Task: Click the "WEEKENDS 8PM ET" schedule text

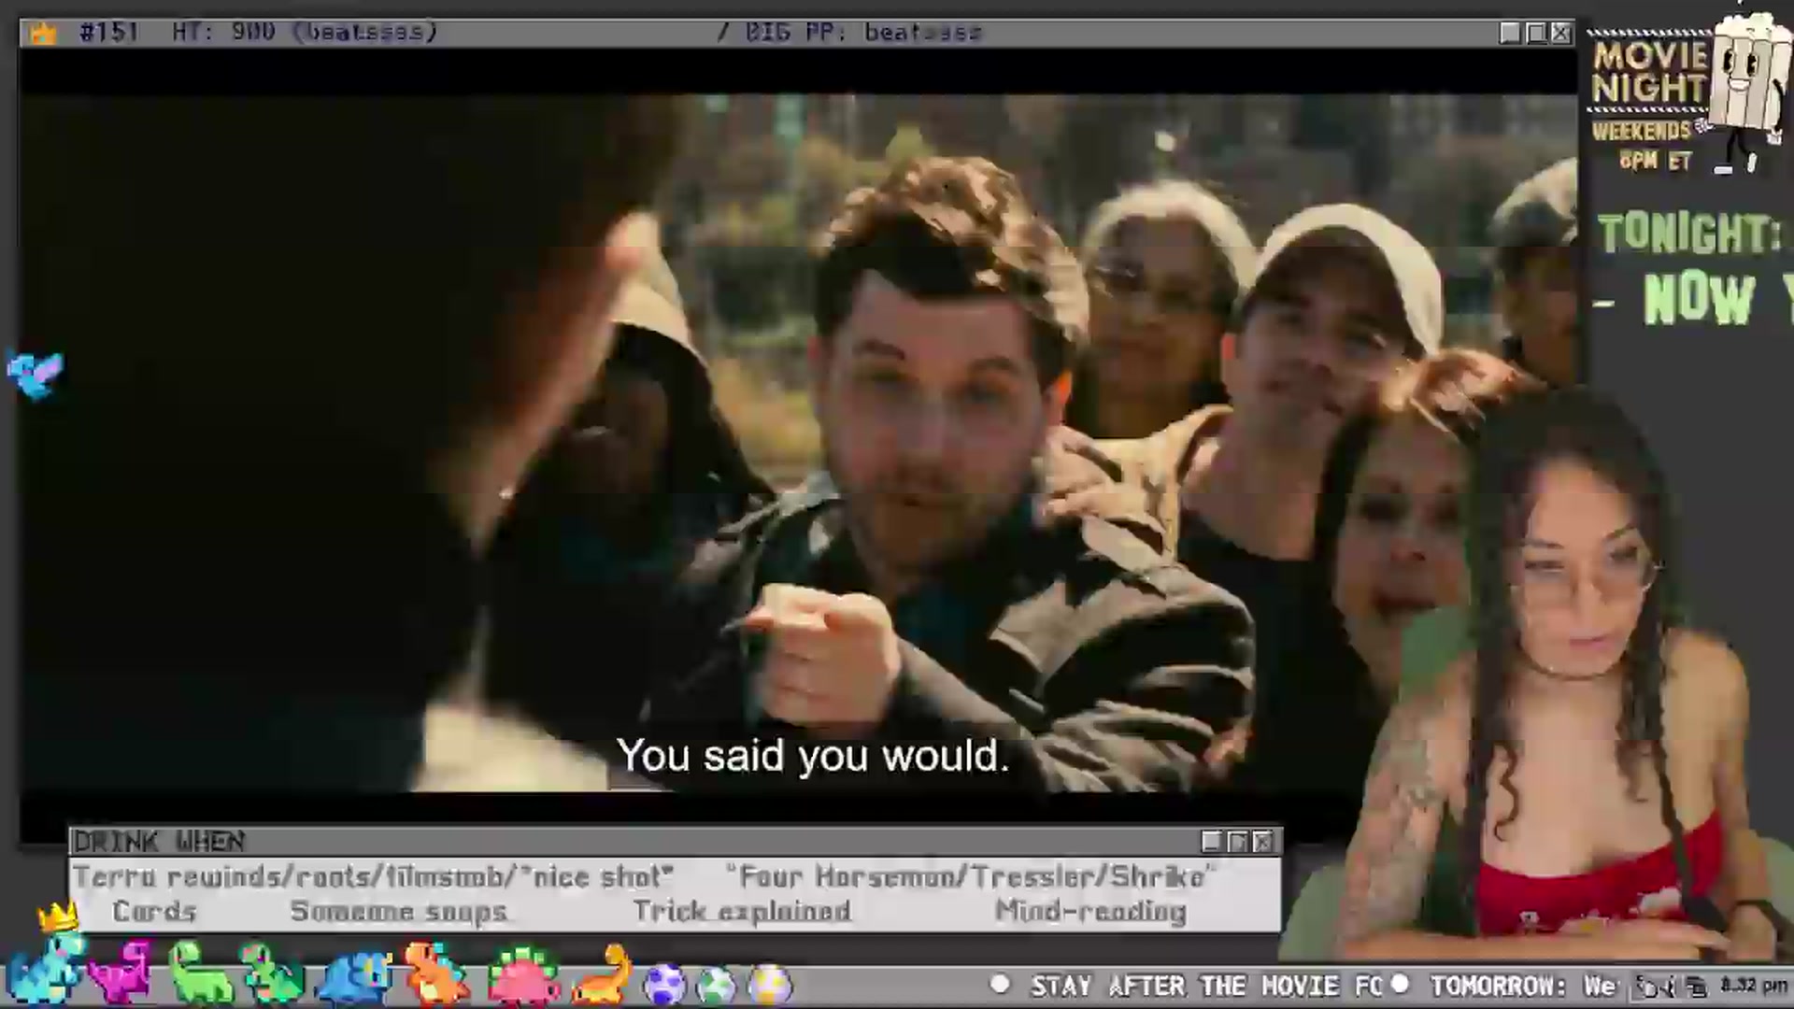Action: [1644, 145]
